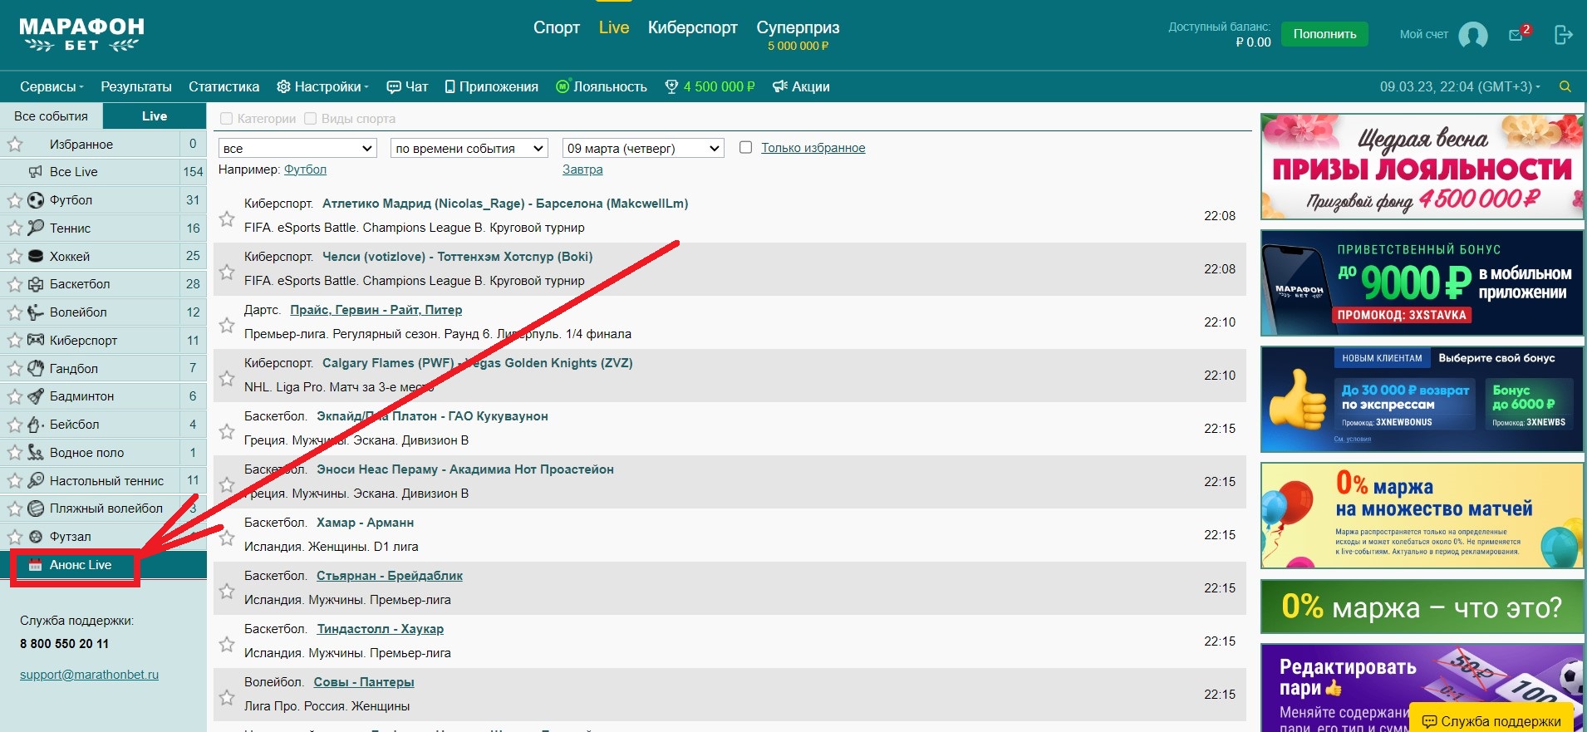Open the '09 марта (четверг)' date dropdown
Image resolution: width=1587 pixels, height=732 pixels.
(x=643, y=148)
